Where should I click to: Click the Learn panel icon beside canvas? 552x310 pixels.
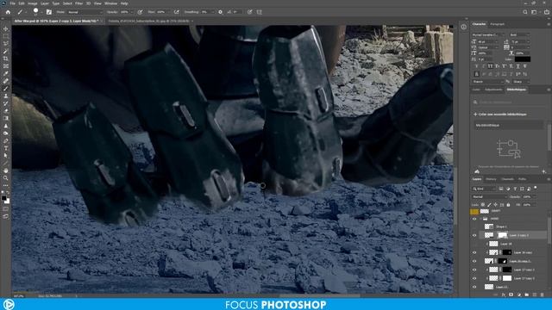[x=464, y=27]
